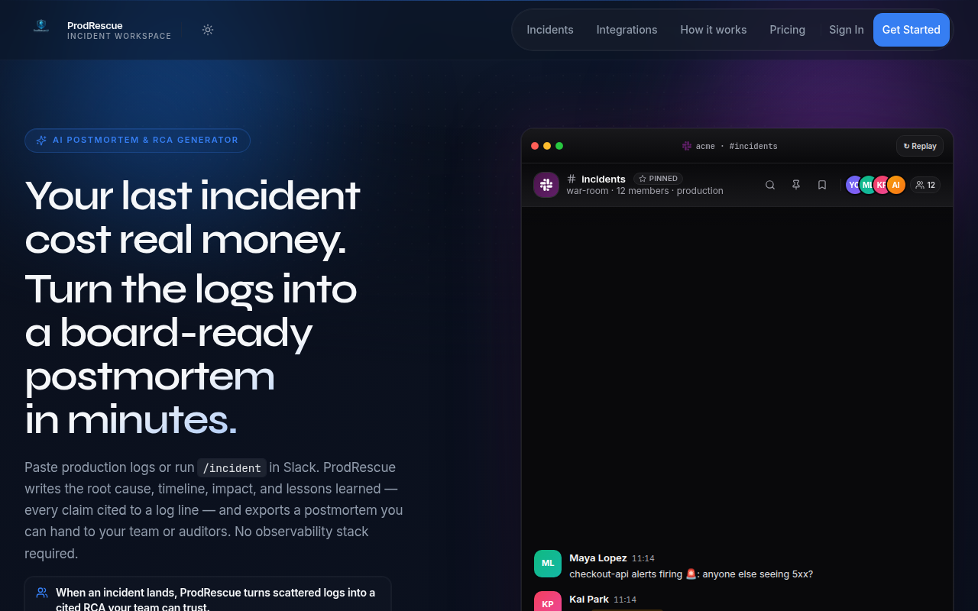The height and width of the screenshot is (611, 978).
Task: Click the purple YO avatar in the header
Action: 853,185
